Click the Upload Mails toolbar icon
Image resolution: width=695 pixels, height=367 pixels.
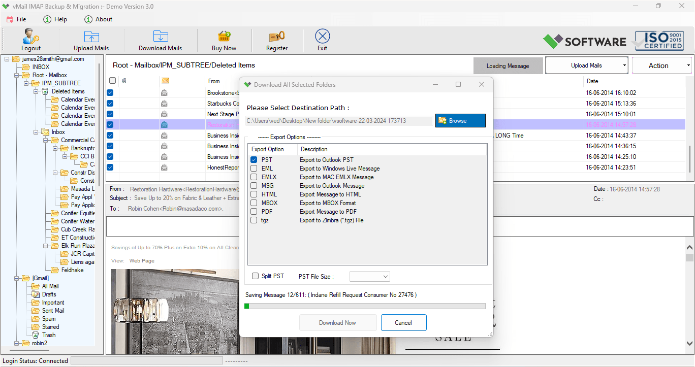[x=91, y=37]
